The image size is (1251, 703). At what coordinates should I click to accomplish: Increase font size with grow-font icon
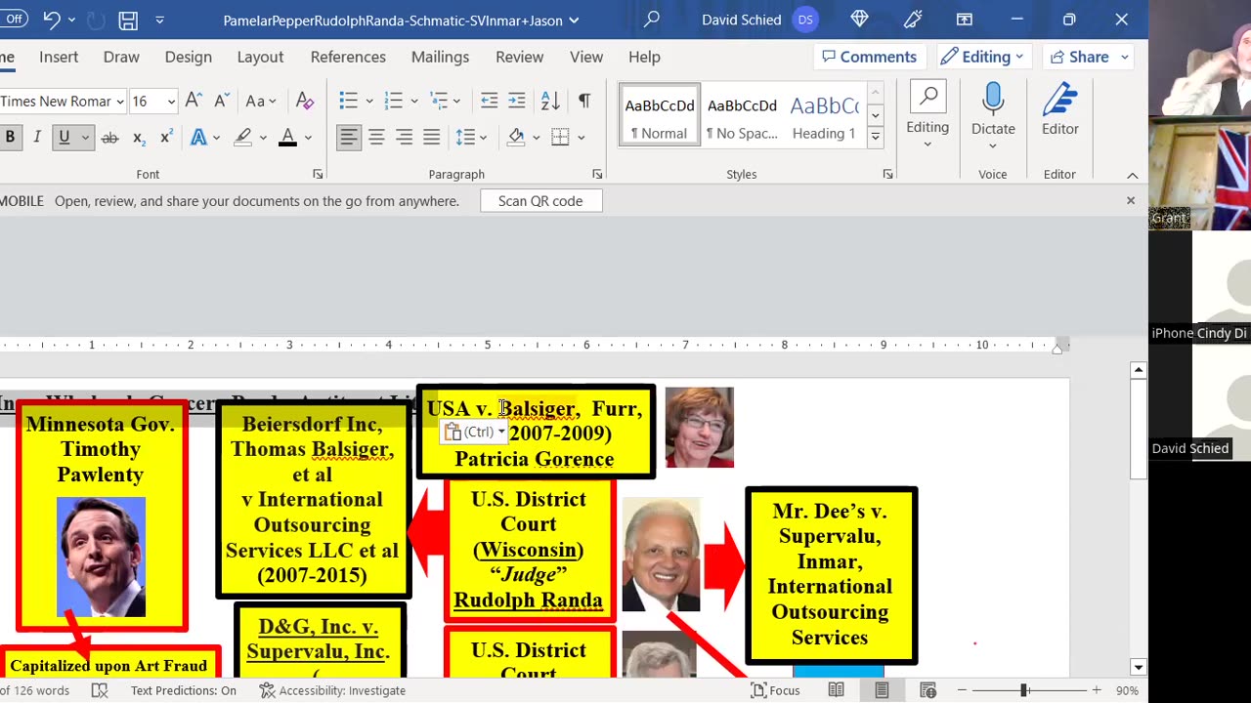tap(194, 101)
